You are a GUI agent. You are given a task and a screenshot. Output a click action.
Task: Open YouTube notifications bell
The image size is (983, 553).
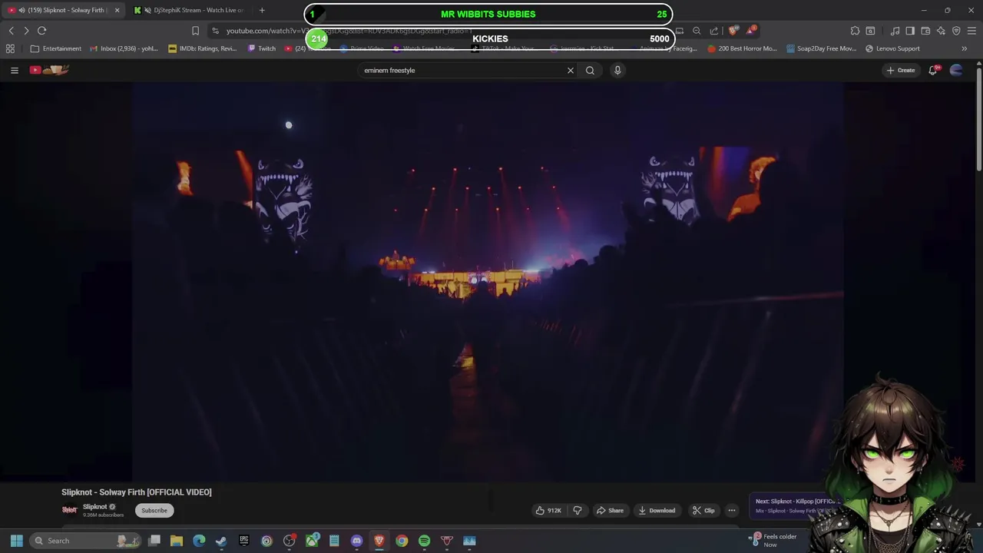(933, 70)
